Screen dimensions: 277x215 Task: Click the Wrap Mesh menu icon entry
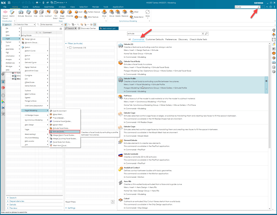coord(51,114)
